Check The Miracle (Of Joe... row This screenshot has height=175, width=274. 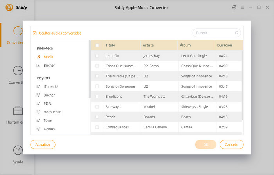tap(97, 76)
